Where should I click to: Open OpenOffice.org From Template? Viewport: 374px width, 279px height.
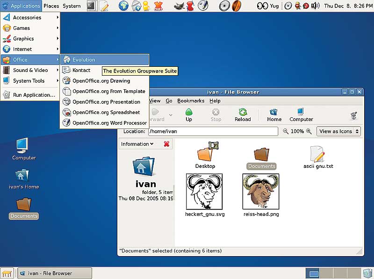tap(105, 91)
